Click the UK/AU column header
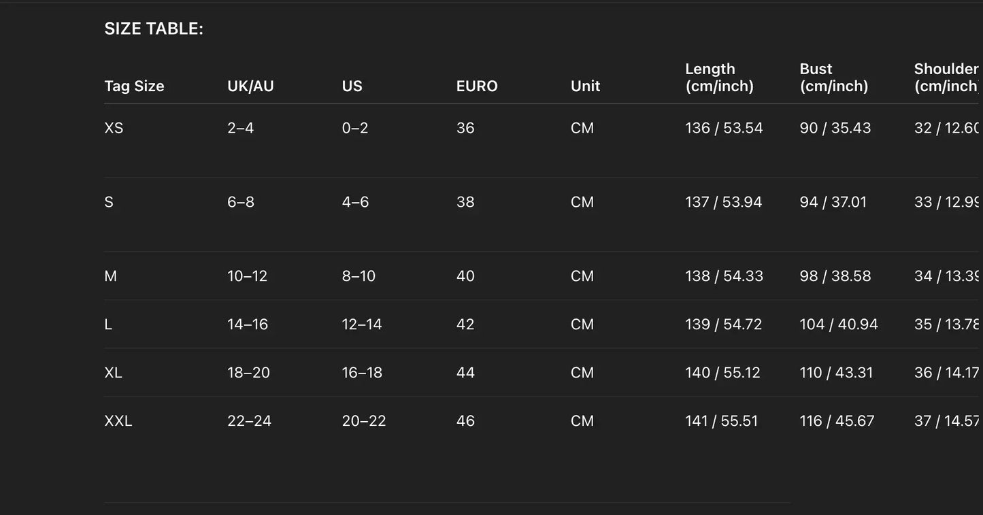Screen dimensions: 983x515 tap(250, 86)
